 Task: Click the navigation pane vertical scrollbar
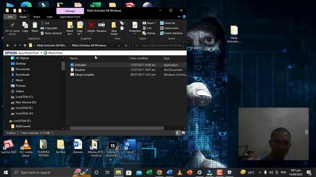pyautogui.click(x=63, y=66)
